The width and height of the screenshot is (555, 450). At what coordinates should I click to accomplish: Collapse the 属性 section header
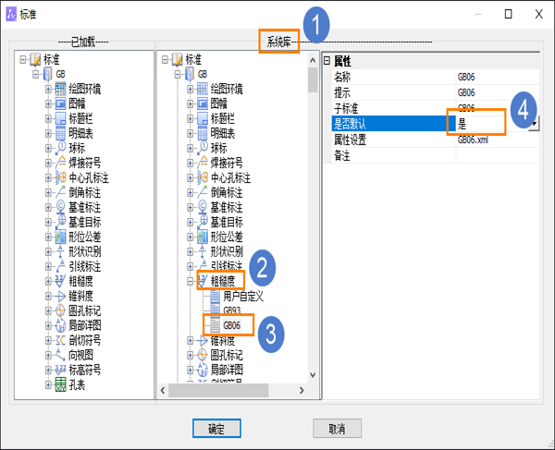[327, 61]
